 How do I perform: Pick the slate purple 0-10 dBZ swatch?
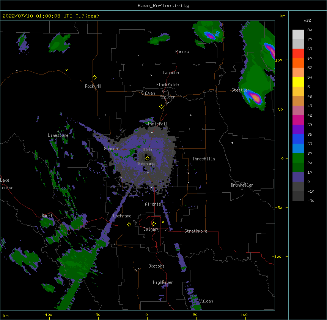pyautogui.click(x=298, y=177)
